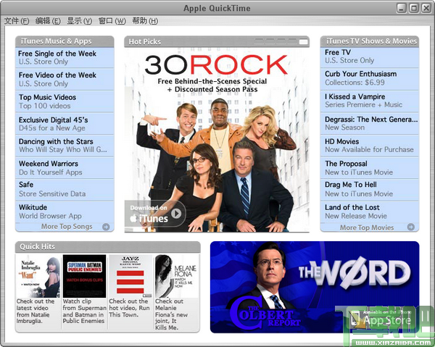
Task: Choose HD Movies Now Available for Purchase
Action: tap(370, 146)
